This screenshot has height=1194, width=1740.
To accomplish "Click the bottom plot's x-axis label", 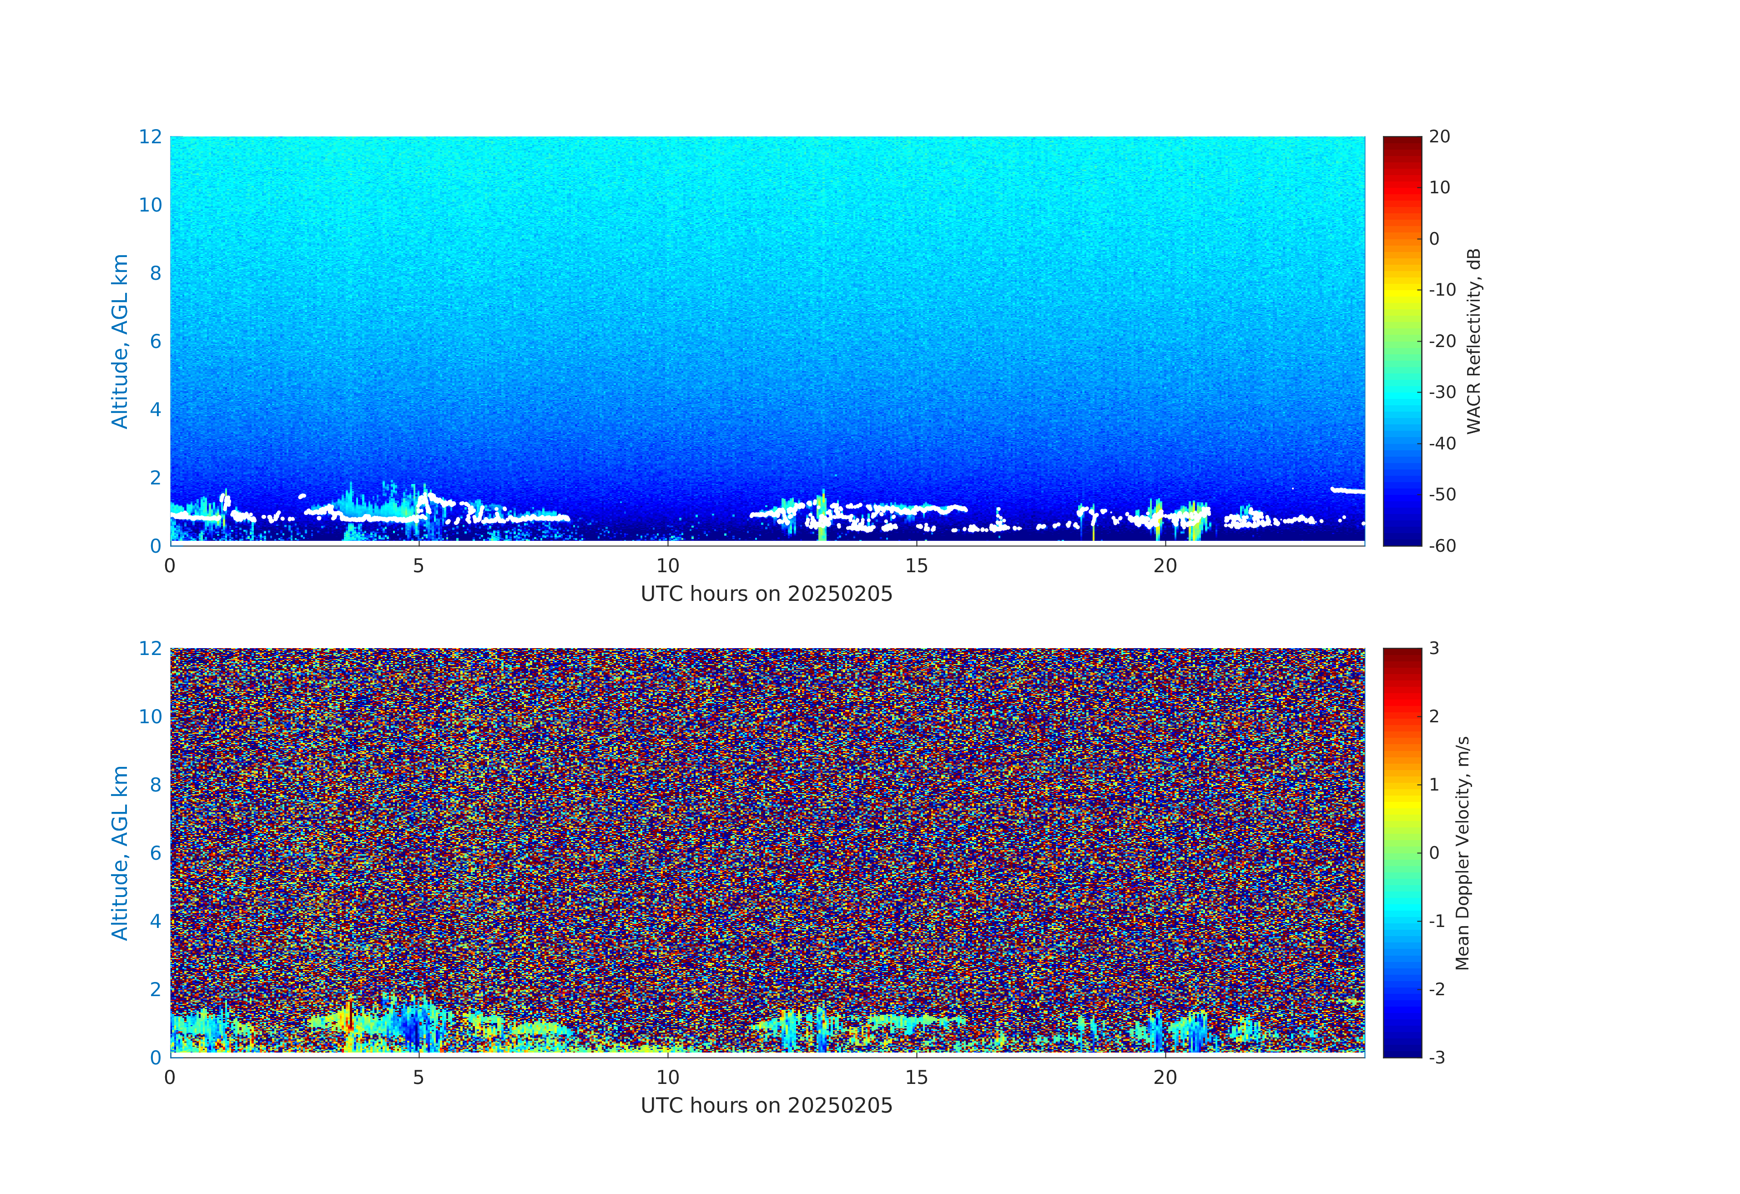I will (766, 1106).
